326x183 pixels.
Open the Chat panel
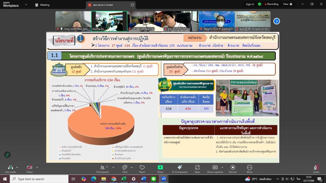click(125, 168)
